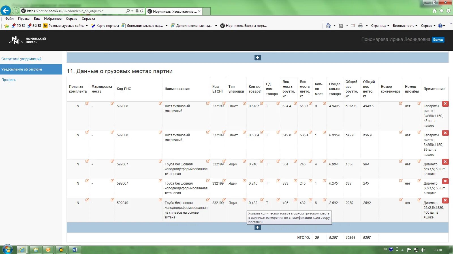Delete the row with quantity 0.245
The image size is (453, 254).
click(445, 181)
